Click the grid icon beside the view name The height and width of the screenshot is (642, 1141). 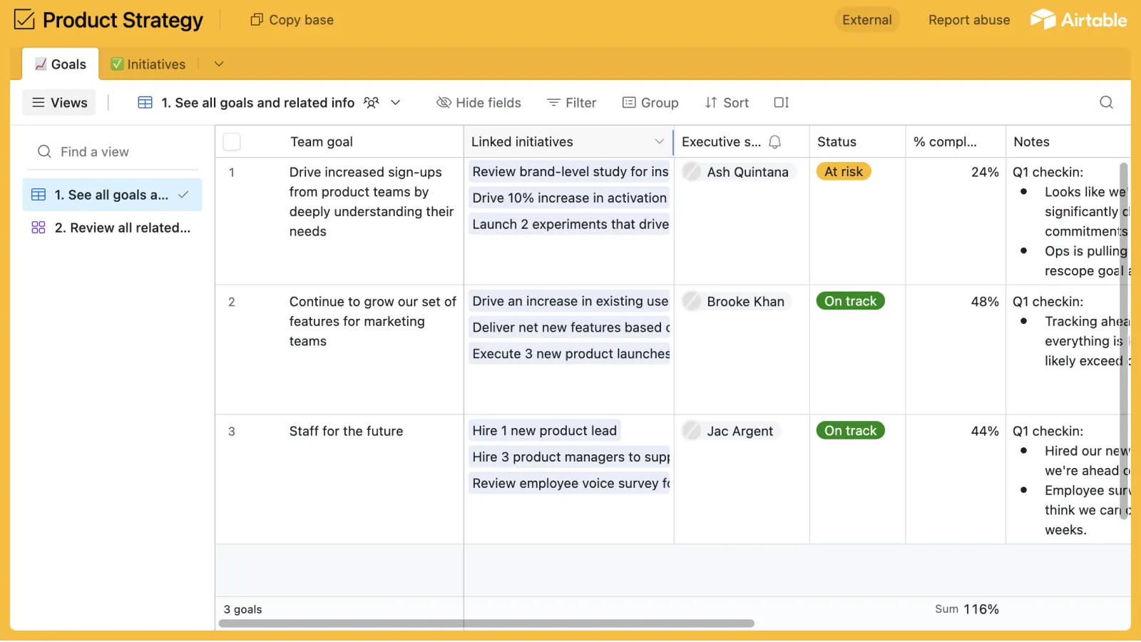[x=145, y=103]
